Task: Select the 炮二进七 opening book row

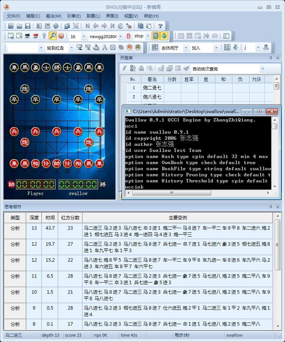Action: pos(197,88)
